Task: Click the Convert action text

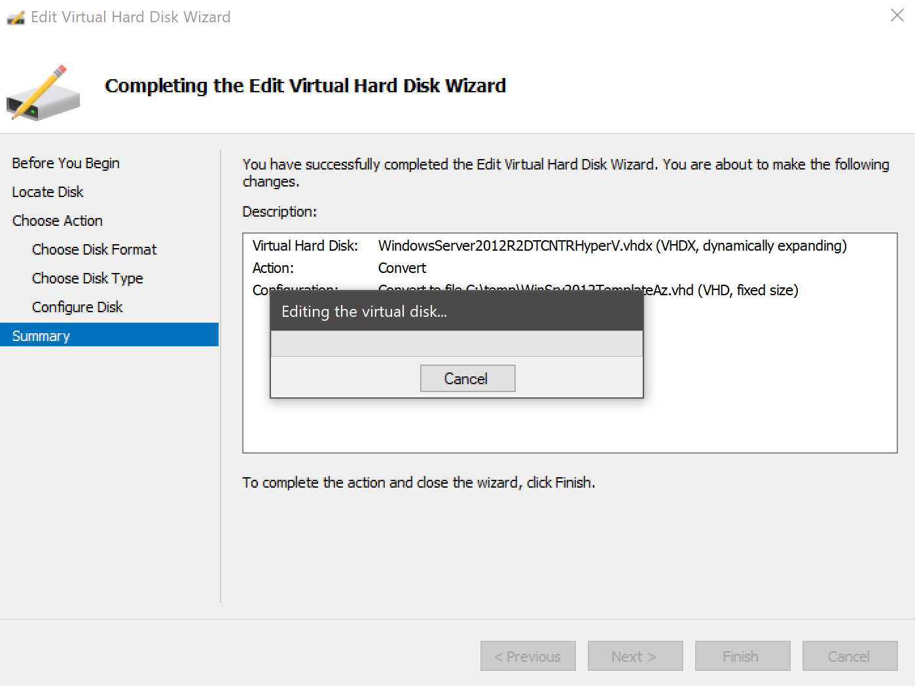Action: [402, 268]
